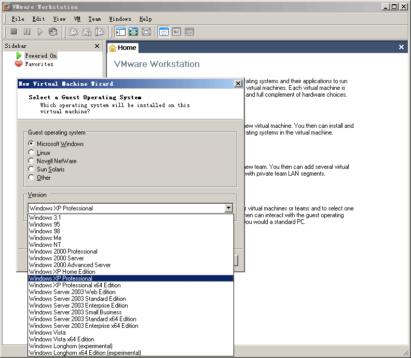Close the Home tab with X
Viewport: 411px width, 358px height.
point(401,47)
